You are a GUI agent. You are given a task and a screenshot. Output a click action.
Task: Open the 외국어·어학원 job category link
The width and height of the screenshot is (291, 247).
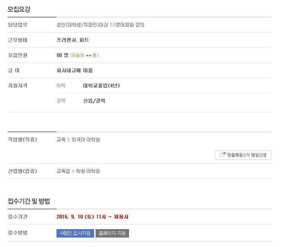[x=86, y=139]
